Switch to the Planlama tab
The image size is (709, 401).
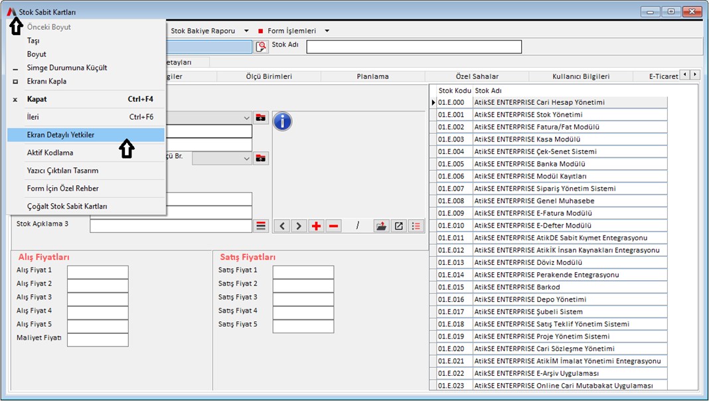tap(372, 76)
